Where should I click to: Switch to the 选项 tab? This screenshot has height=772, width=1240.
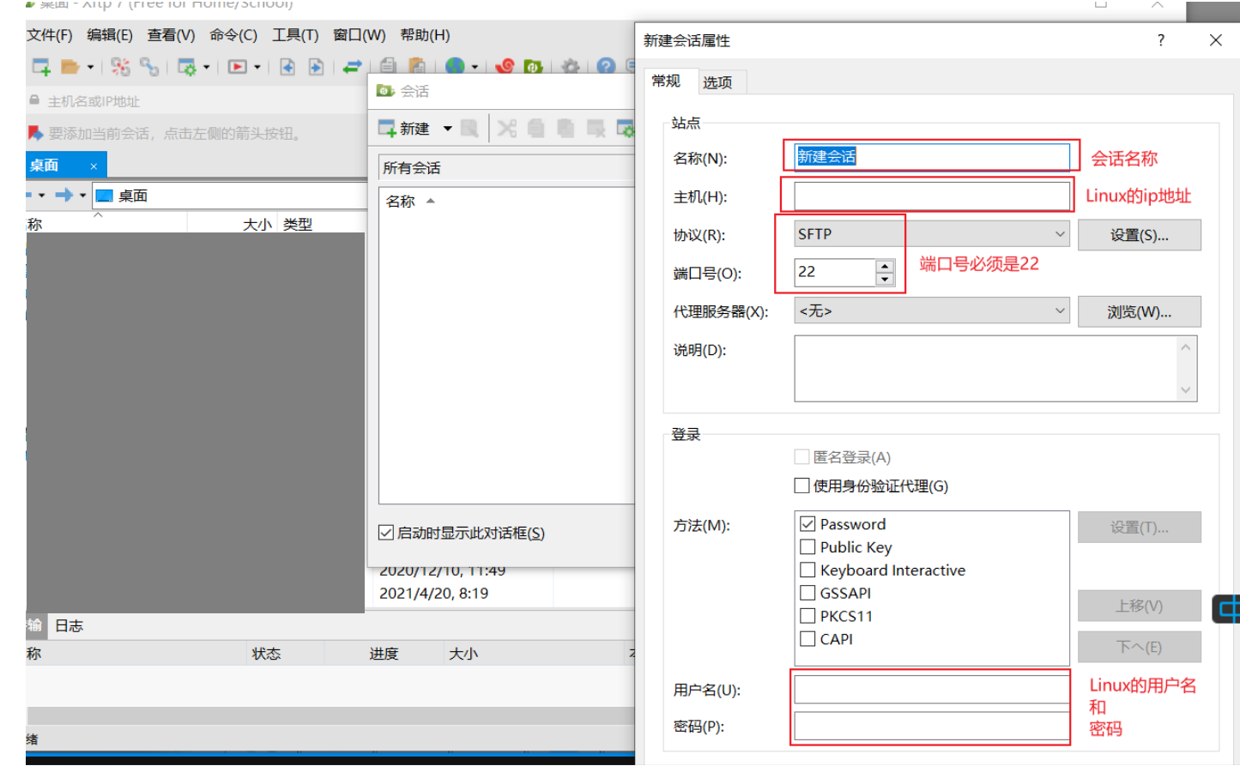[x=719, y=81]
